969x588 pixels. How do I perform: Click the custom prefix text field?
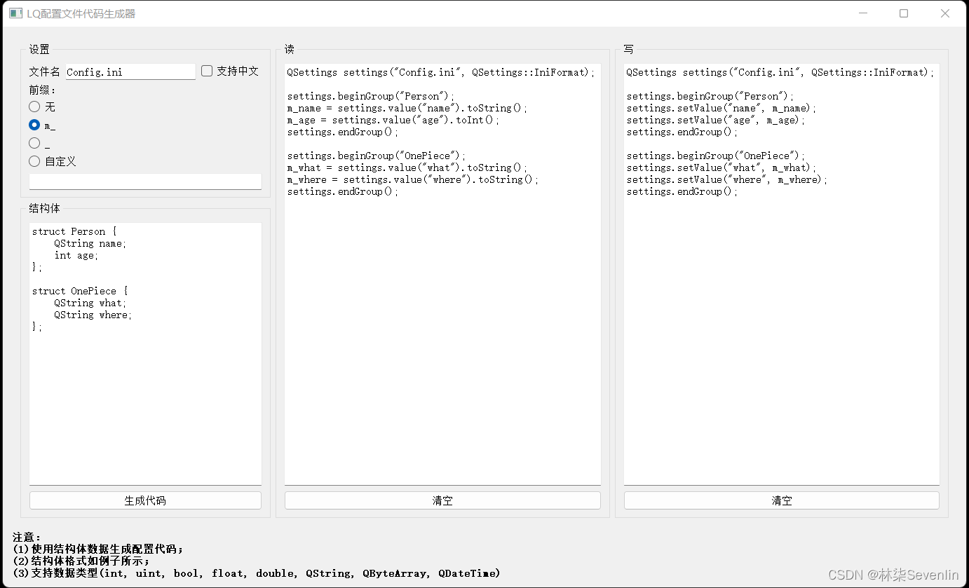coord(145,182)
